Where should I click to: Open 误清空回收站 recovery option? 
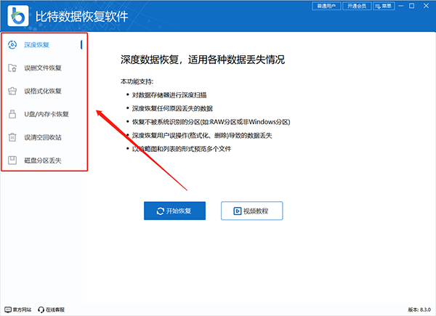click(x=44, y=137)
